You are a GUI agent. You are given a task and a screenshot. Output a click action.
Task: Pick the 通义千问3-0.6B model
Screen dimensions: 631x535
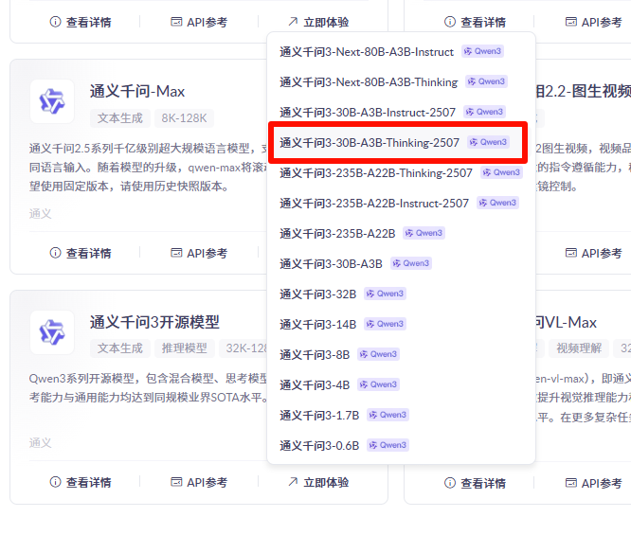(x=401, y=445)
